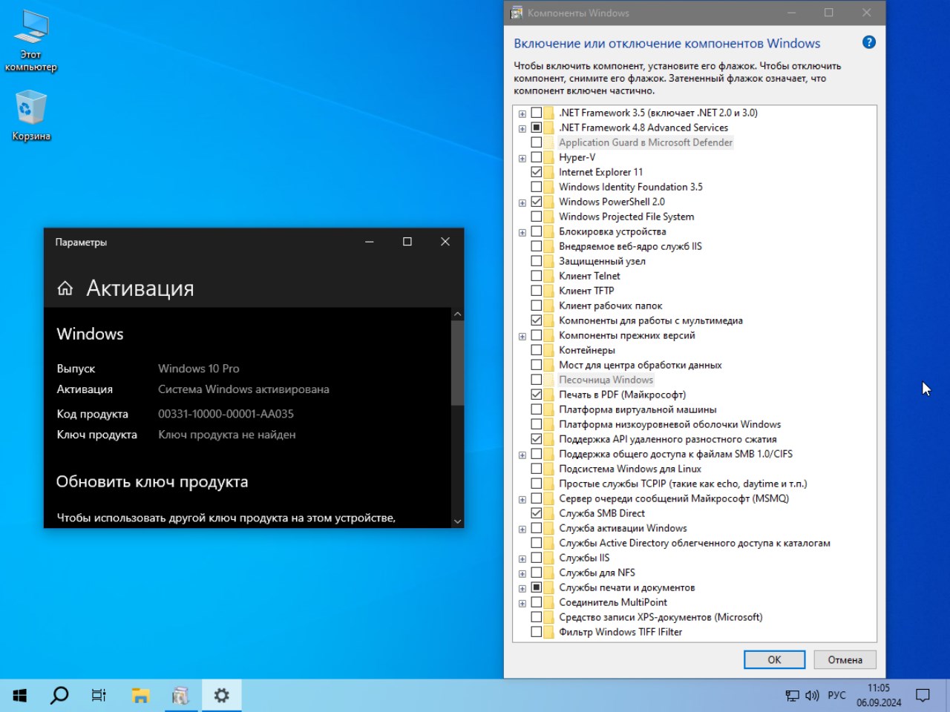Screen dimensions: 950x712
Task: Open the network tray icon
Action: pos(792,696)
